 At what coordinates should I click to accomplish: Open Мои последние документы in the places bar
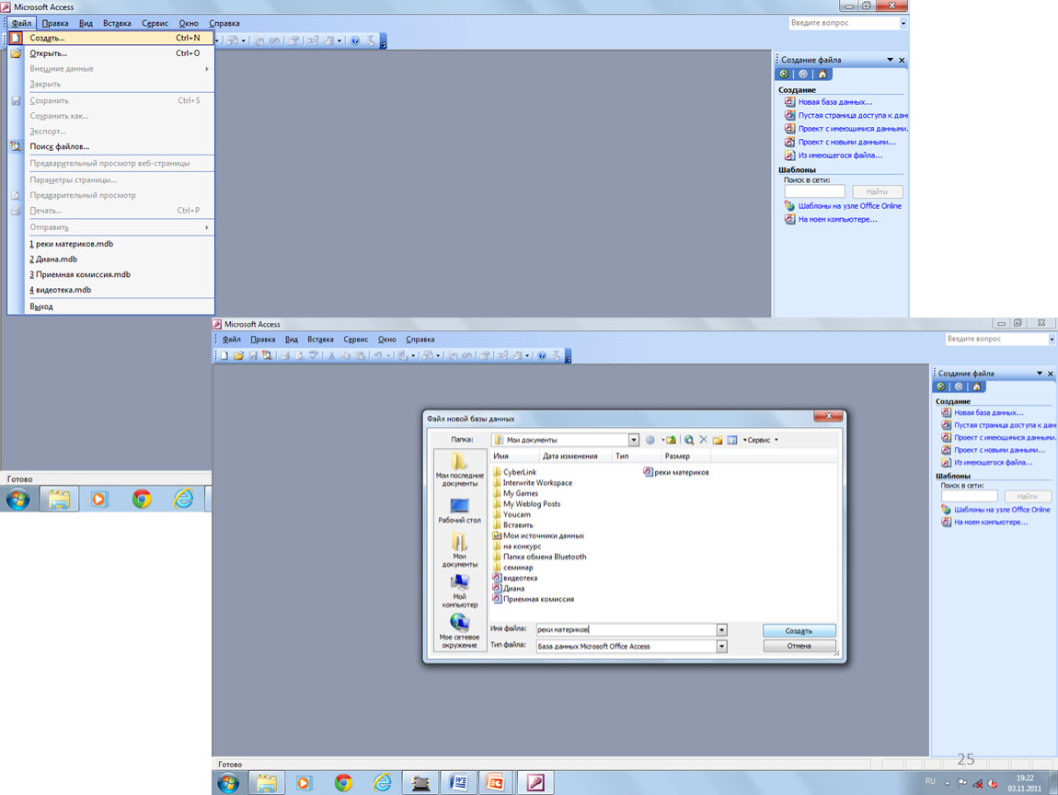tap(459, 469)
